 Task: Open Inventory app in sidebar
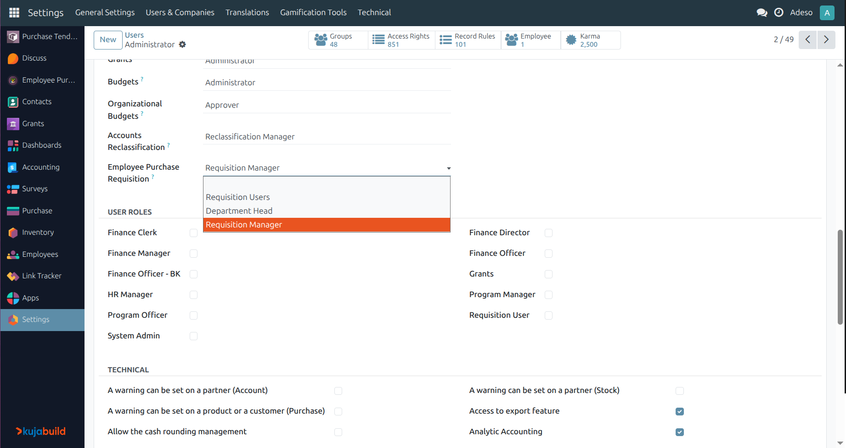tap(42, 232)
